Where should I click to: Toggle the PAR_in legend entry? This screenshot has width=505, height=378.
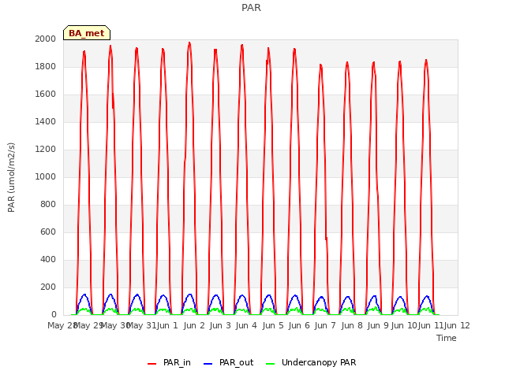click(169, 362)
